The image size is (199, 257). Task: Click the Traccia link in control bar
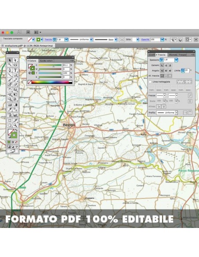click(x=48, y=40)
